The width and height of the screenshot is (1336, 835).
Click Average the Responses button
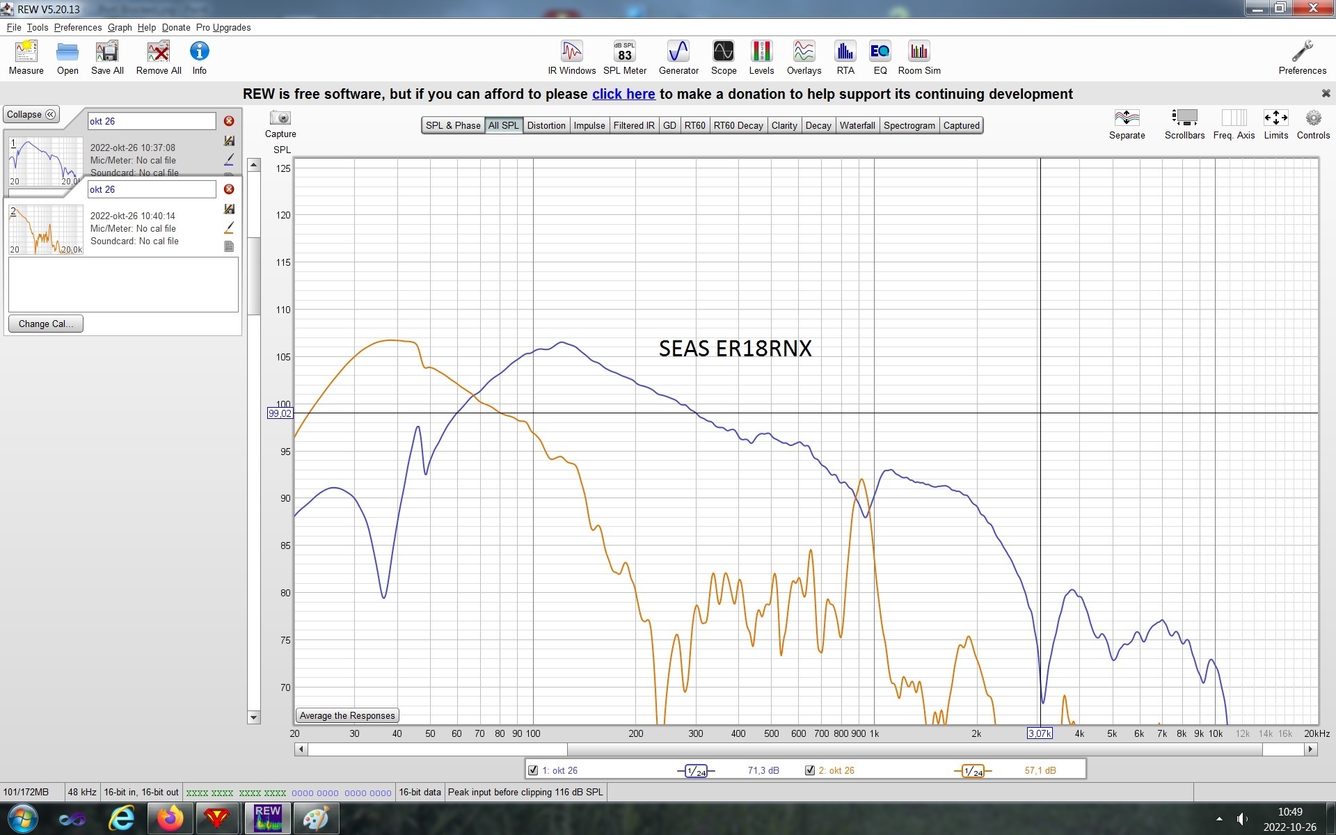click(x=347, y=715)
